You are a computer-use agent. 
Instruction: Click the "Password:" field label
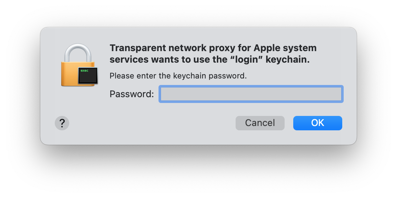point(131,94)
